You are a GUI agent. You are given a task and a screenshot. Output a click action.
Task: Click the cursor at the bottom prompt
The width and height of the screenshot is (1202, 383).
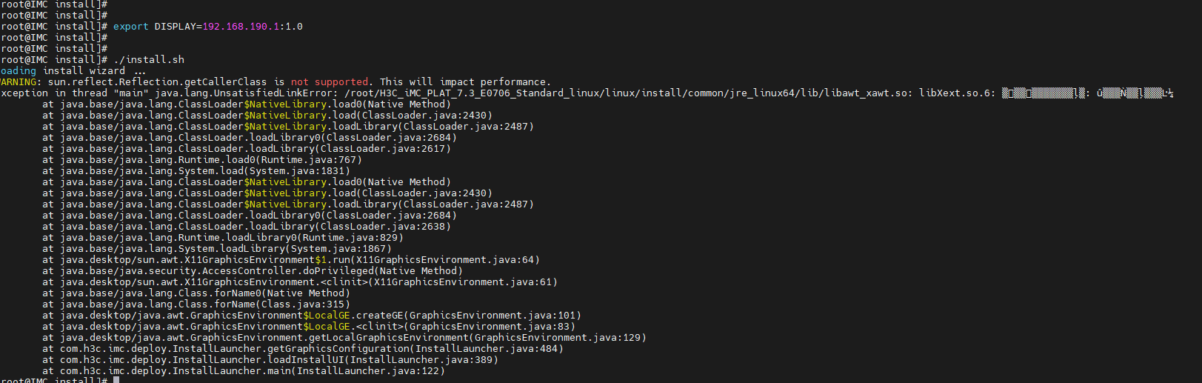click(x=116, y=380)
